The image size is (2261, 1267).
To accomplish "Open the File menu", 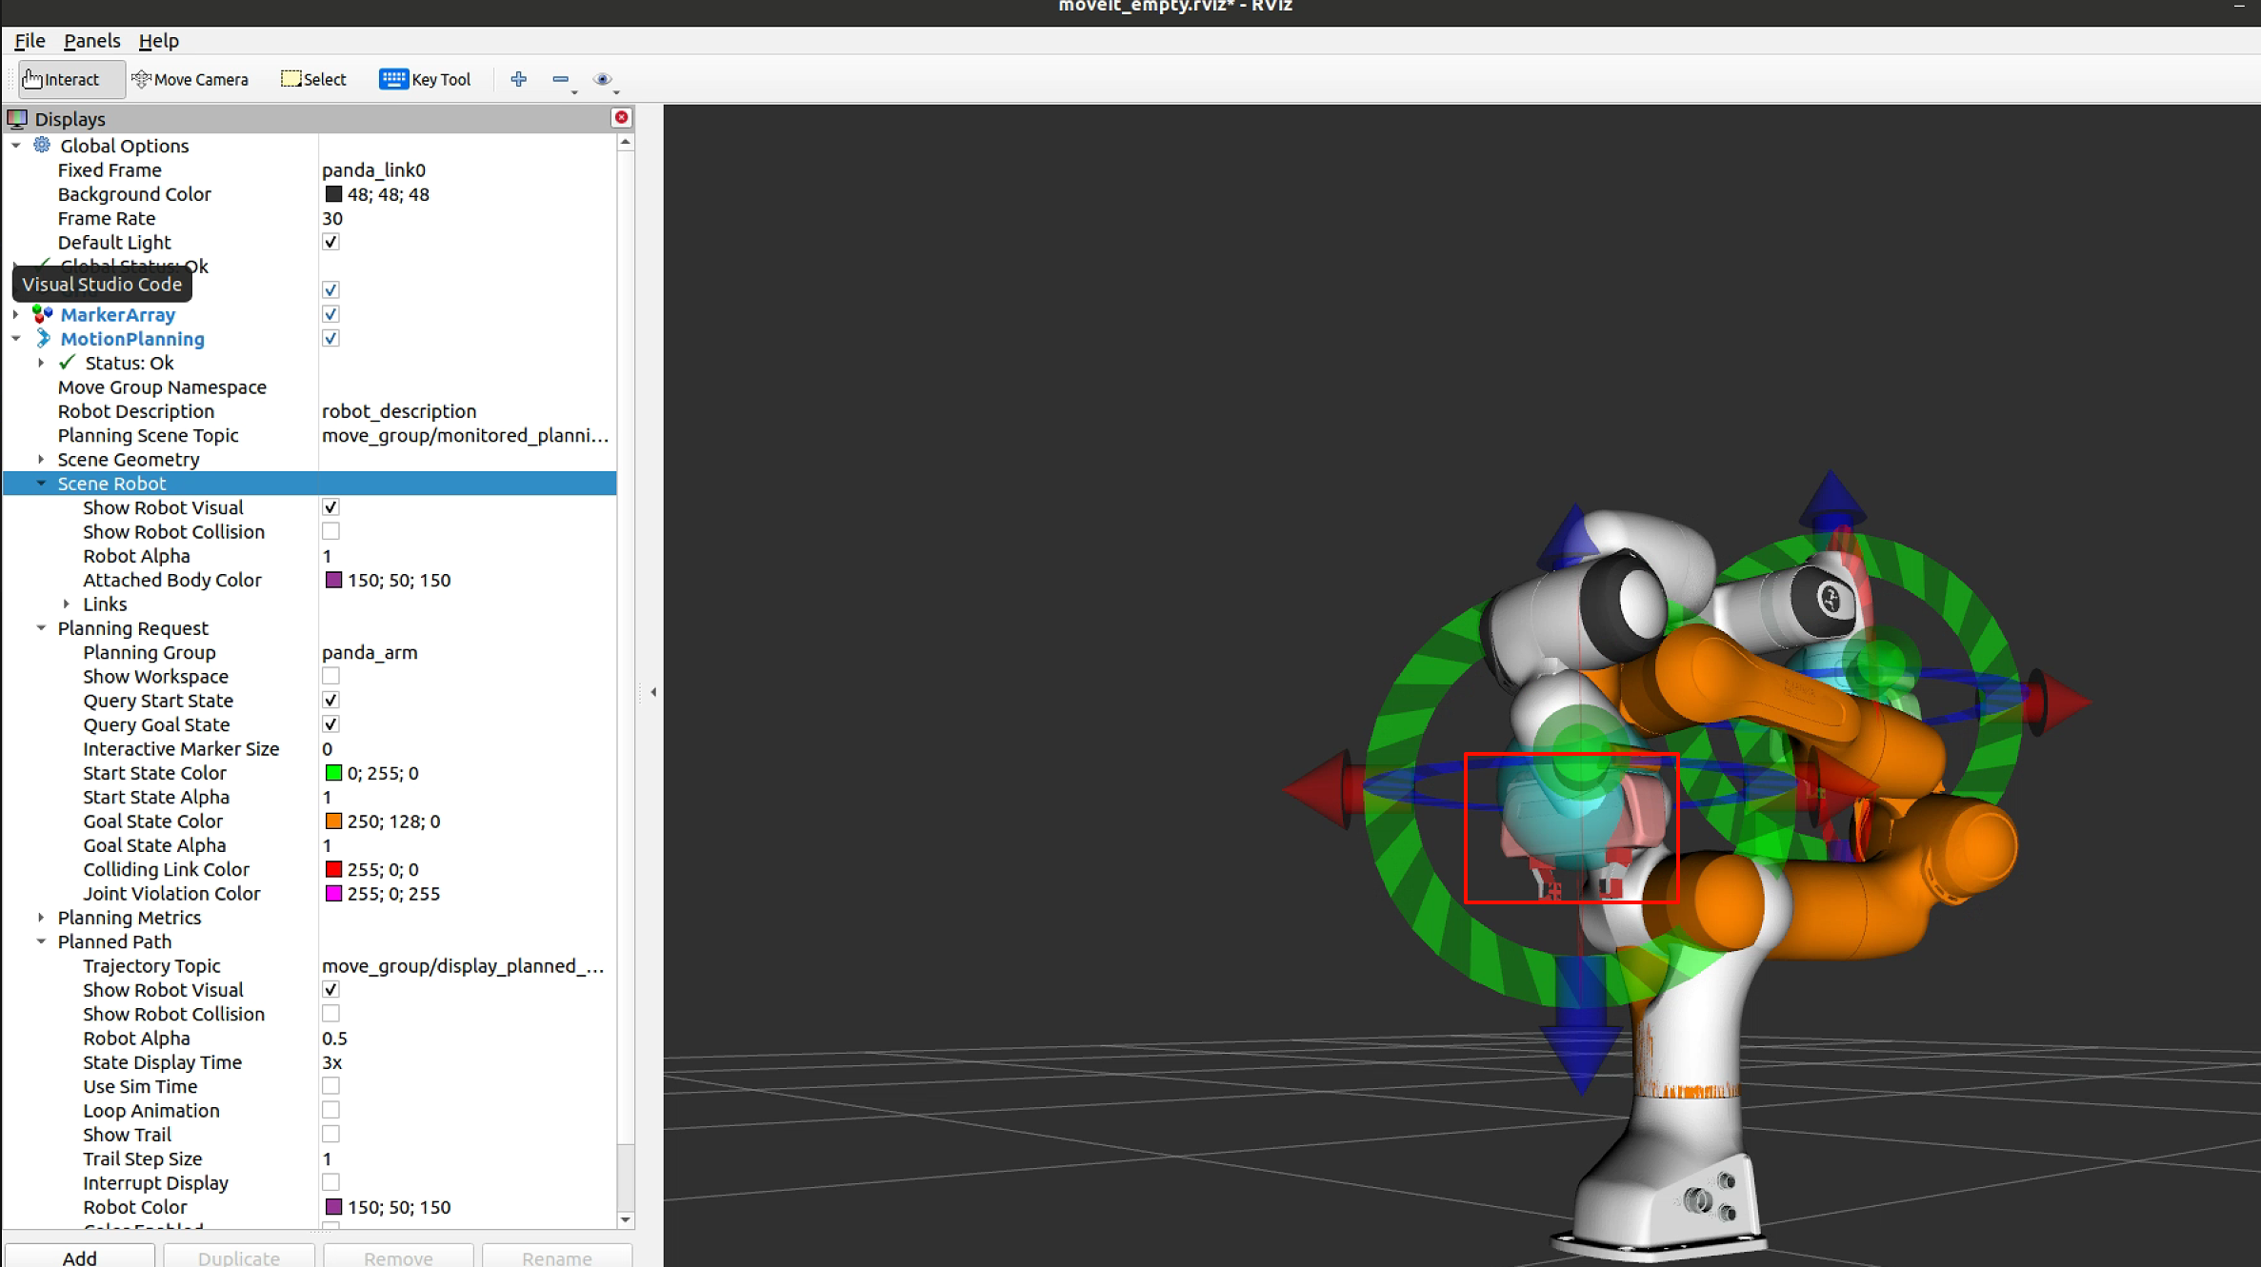I will [x=30, y=40].
